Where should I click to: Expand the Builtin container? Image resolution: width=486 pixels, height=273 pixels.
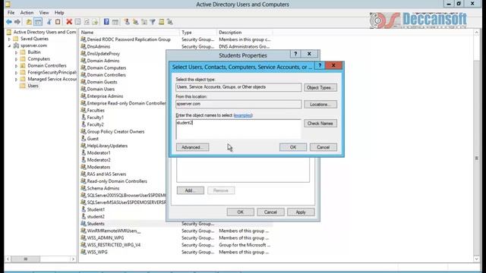click(16, 52)
